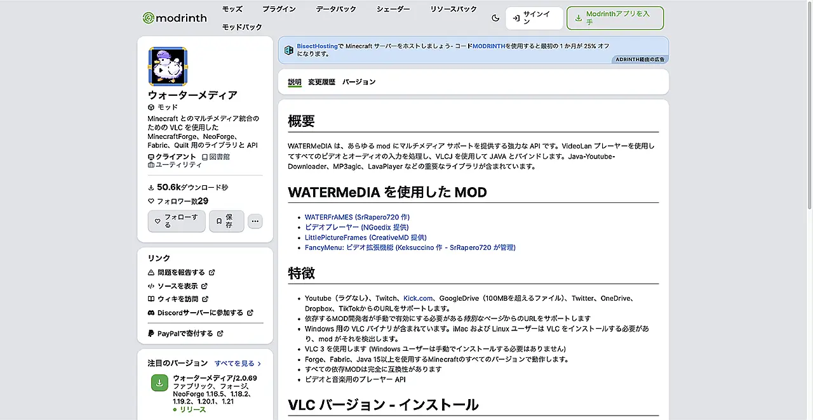Open the 問題を報告する link
This screenshot has width=813, height=420.
pos(181,272)
